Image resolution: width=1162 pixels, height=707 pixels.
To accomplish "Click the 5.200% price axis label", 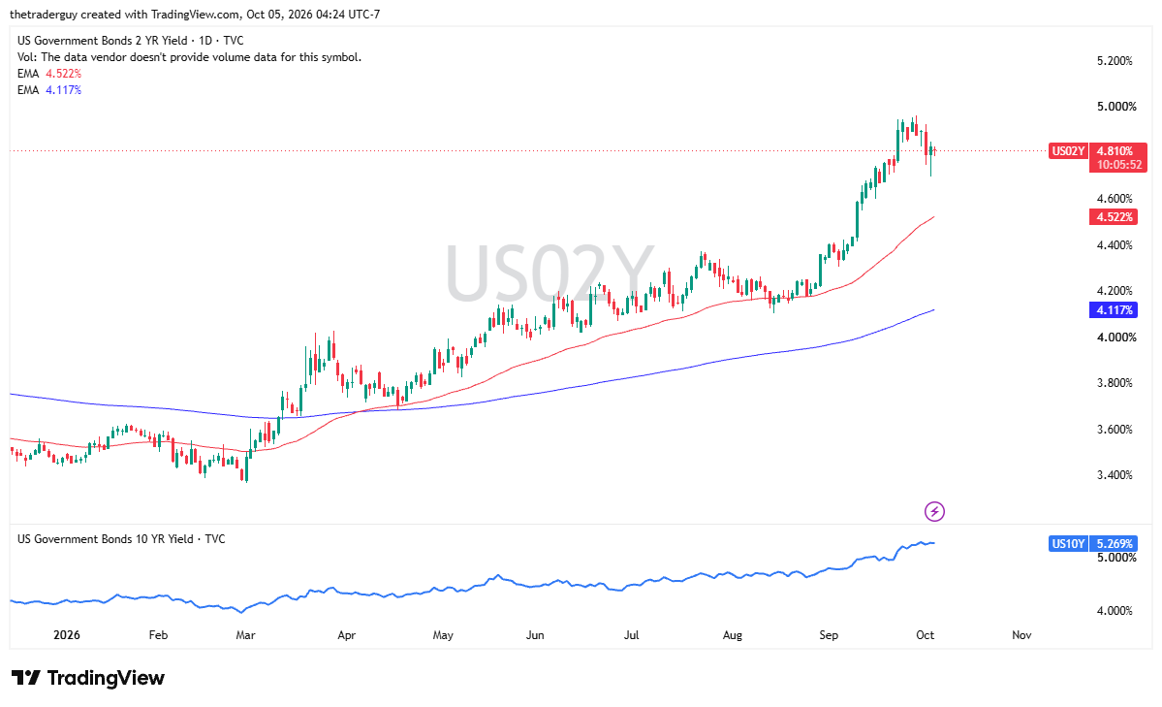I will pos(1115,61).
